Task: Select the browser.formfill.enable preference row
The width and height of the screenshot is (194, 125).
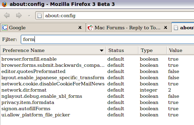Action: click(97, 59)
